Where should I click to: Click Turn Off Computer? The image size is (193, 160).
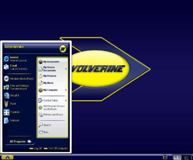(x=56, y=148)
